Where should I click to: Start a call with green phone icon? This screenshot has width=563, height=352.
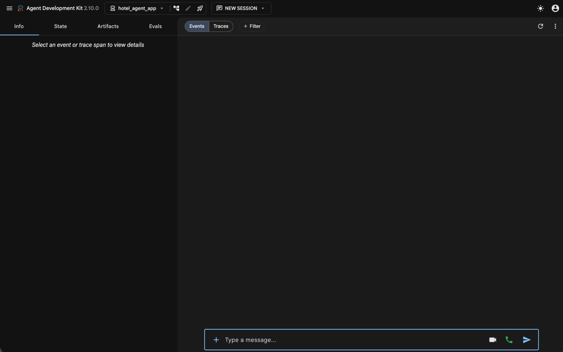(x=509, y=340)
